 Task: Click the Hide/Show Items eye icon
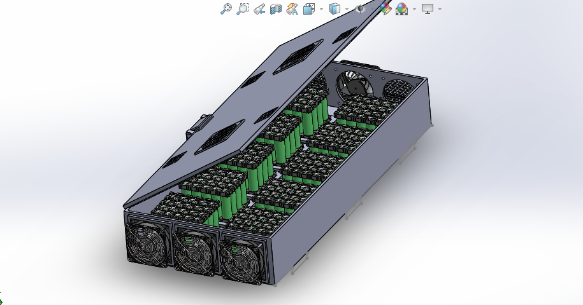[x=360, y=9]
